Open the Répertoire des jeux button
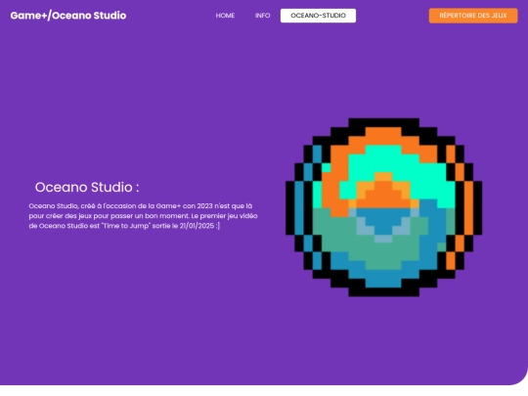Viewport: 528px width, 396px height. tap(473, 16)
